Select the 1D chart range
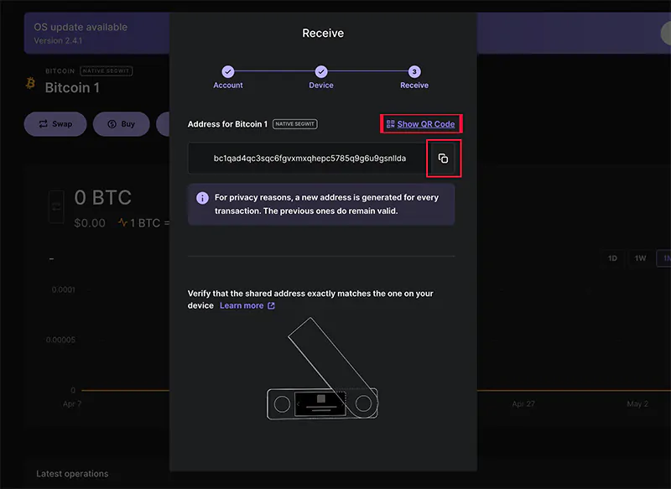This screenshot has width=671, height=489. coord(612,258)
